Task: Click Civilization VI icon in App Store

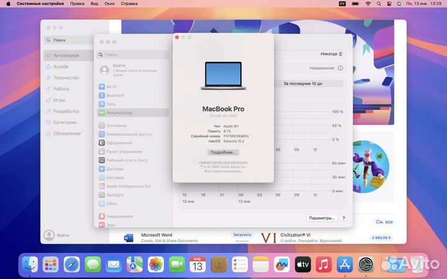Action: 269,237
